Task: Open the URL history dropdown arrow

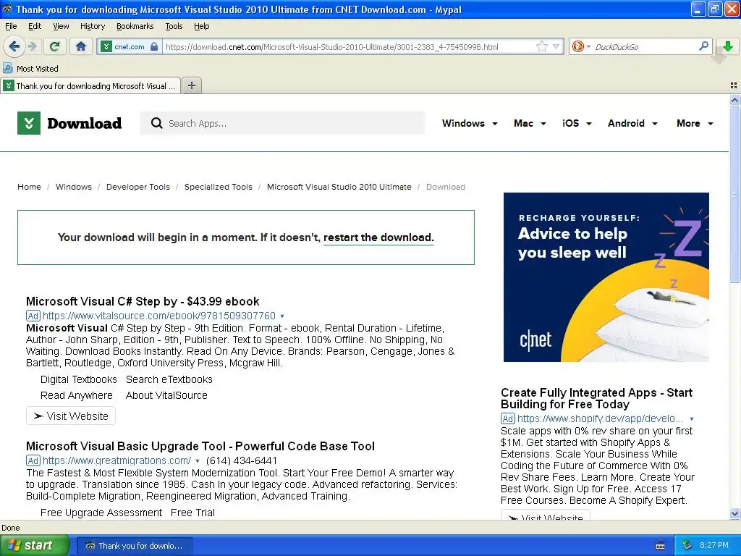Action: coord(556,46)
